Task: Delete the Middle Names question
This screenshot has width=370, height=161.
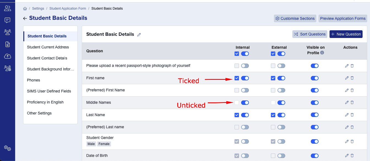Action: (x=352, y=102)
